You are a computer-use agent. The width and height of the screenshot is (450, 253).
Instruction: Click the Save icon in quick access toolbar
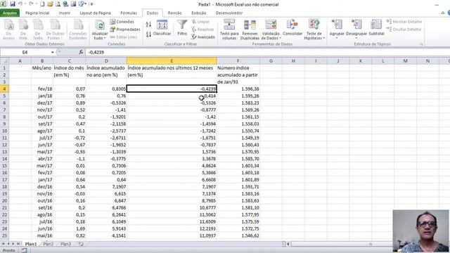[x=13, y=4]
